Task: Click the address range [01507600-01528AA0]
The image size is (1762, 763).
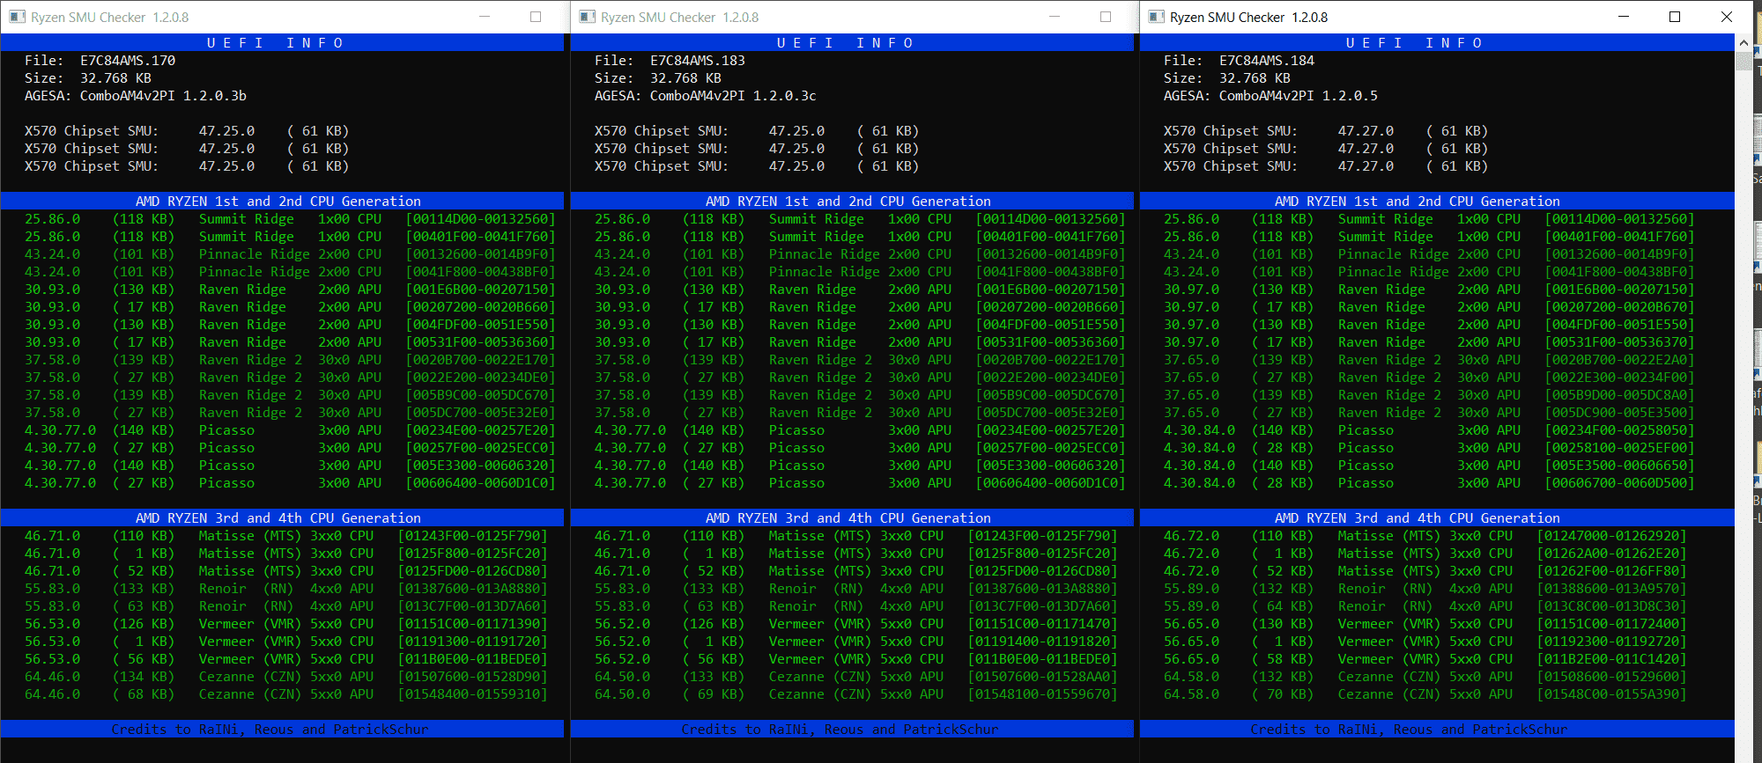Action: (x=1042, y=677)
